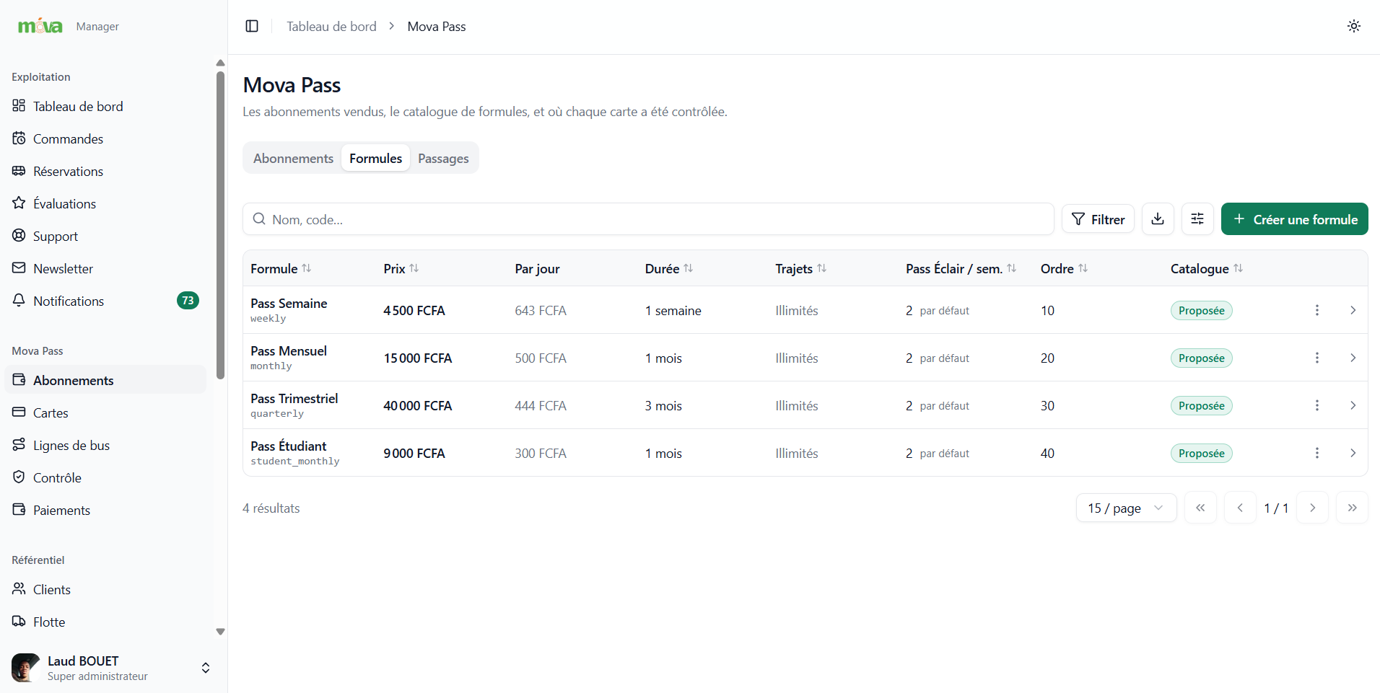Open Réservations sidebar item
This screenshot has width=1380, height=693.
coord(105,171)
